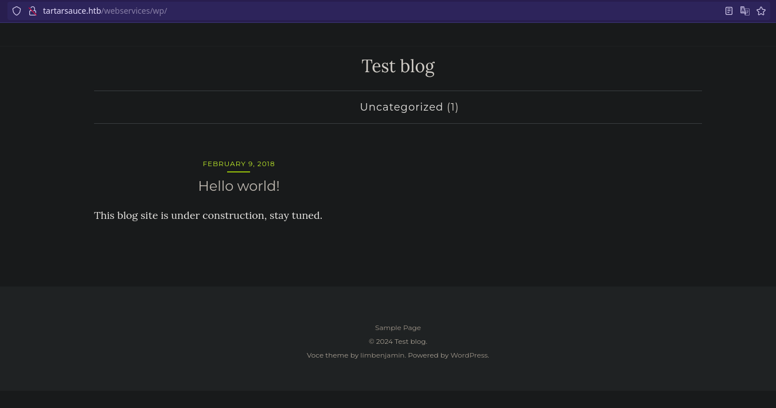Select the Uncategorized (1) category menu item
The image size is (776, 408).
point(408,107)
